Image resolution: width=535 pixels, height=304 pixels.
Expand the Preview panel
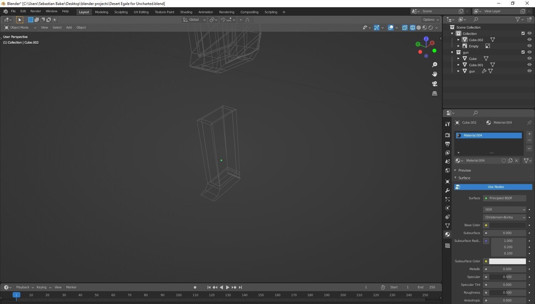tap(464, 170)
